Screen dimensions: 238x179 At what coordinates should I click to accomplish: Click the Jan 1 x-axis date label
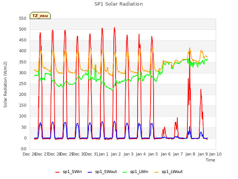[x=103, y=154]
